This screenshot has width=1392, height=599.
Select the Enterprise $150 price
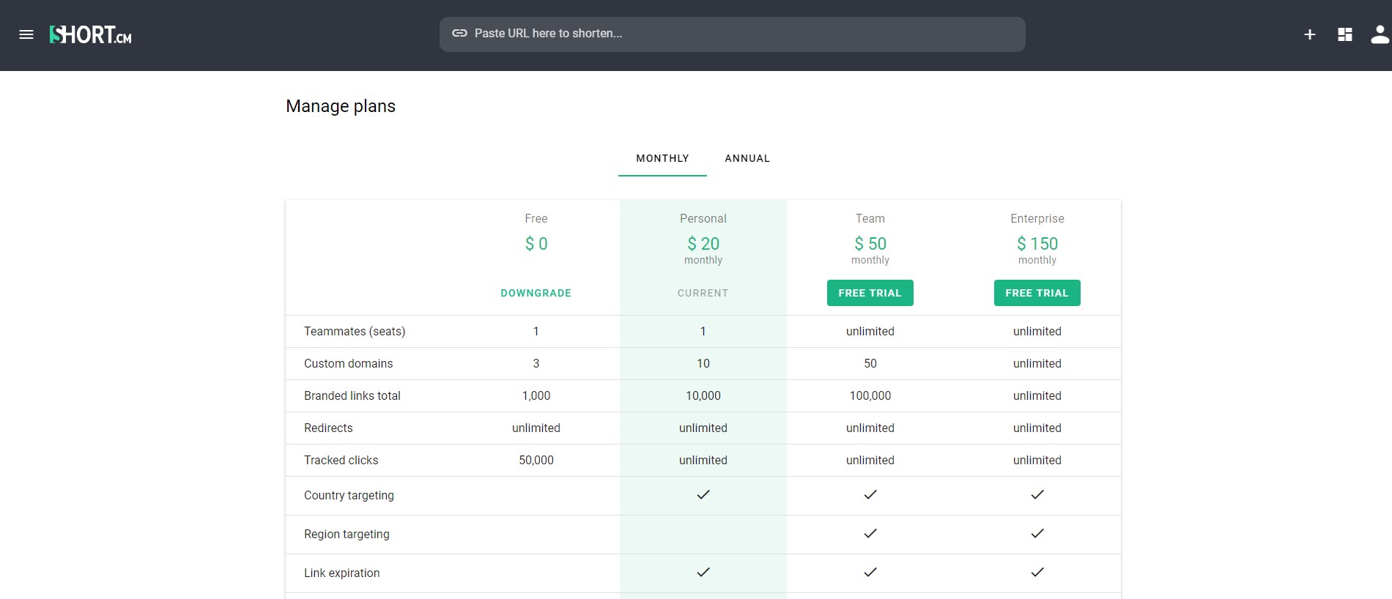[x=1037, y=244]
